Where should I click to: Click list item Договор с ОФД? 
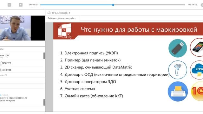click(x=115, y=75)
